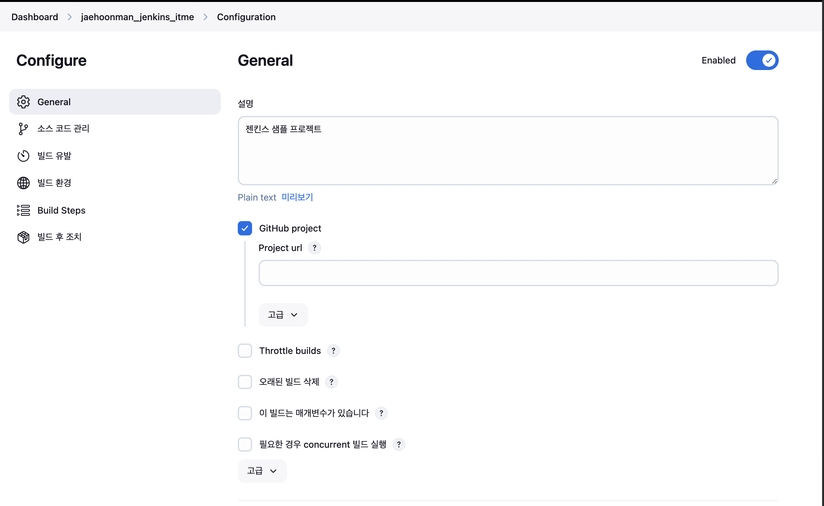
Task: Open help for 이 빌드는 매개변수가 있습니다
Action: click(381, 413)
